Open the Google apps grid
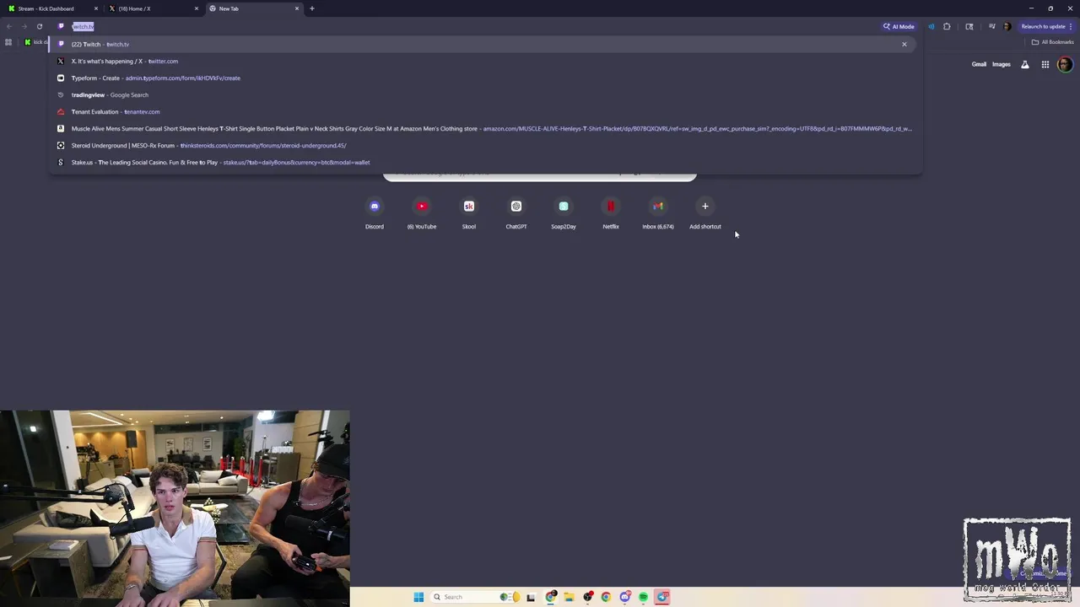This screenshot has width=1080, height=607. point(1045,64)
